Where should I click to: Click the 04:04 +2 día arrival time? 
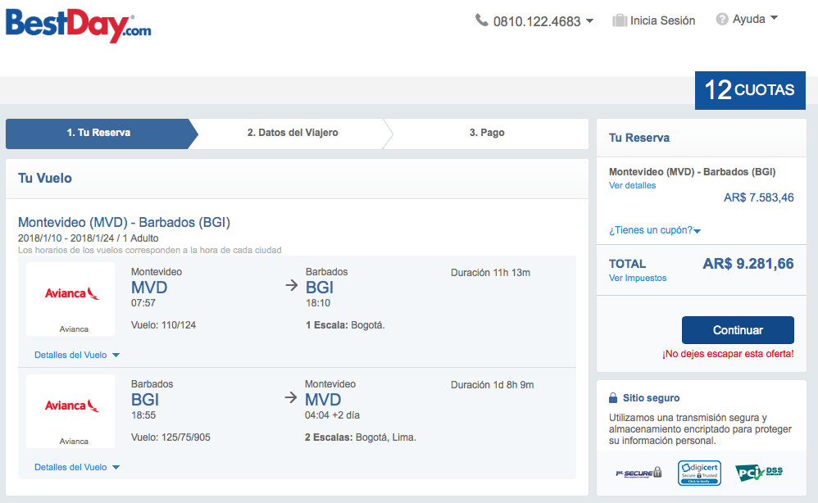332,415
